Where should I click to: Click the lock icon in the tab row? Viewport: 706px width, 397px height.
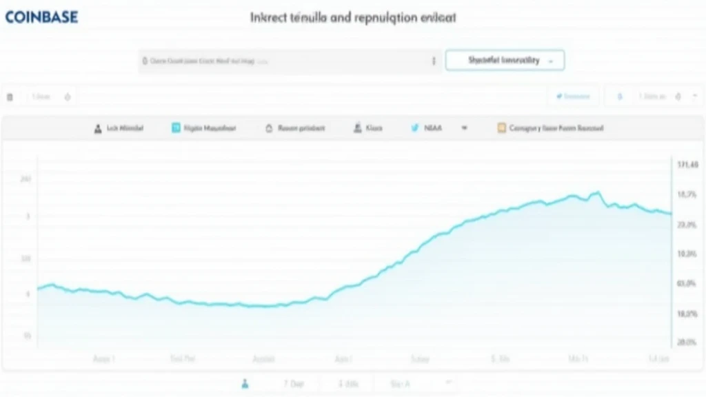point(269,128)
